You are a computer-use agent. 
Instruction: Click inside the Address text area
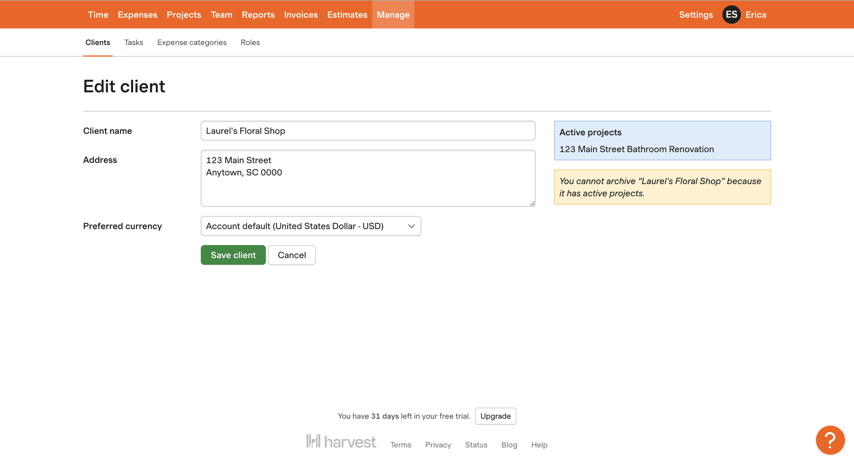(368, 178)
